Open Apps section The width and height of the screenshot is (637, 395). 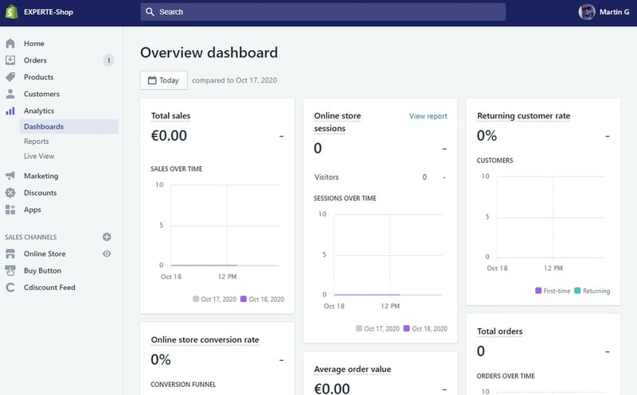pos(33,210)
